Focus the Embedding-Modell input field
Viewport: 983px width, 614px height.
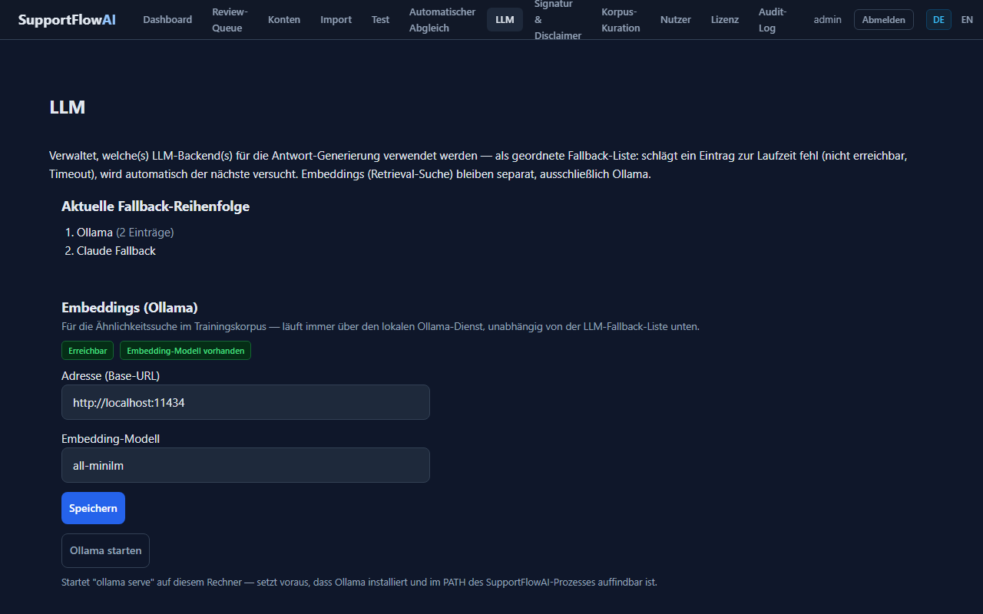point(246,465)
